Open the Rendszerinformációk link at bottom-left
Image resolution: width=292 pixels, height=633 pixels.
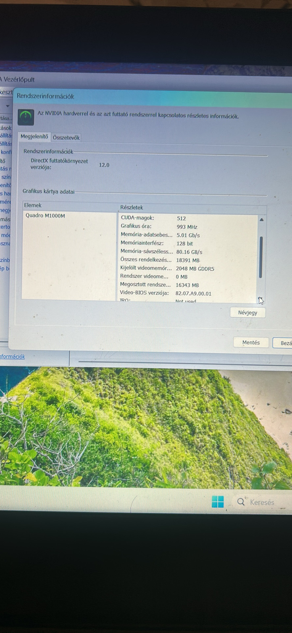pyautogui.click(x=12, y=356)
